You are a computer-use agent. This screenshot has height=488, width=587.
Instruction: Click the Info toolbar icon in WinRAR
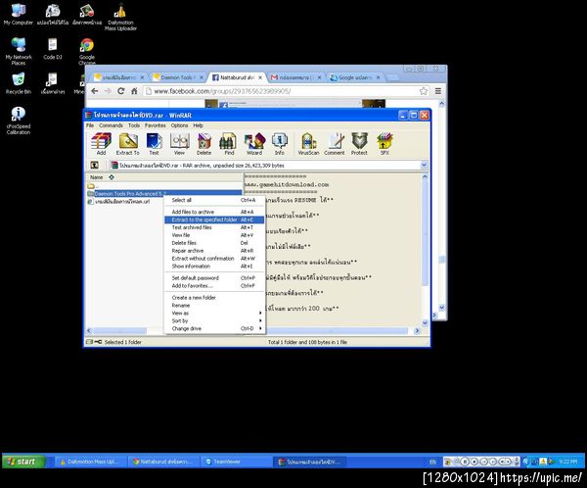click(279, 144)
